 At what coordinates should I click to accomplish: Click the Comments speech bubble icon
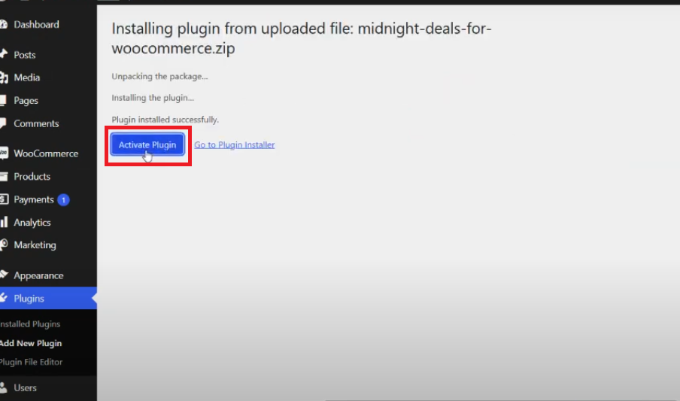(x=4, y=123)
